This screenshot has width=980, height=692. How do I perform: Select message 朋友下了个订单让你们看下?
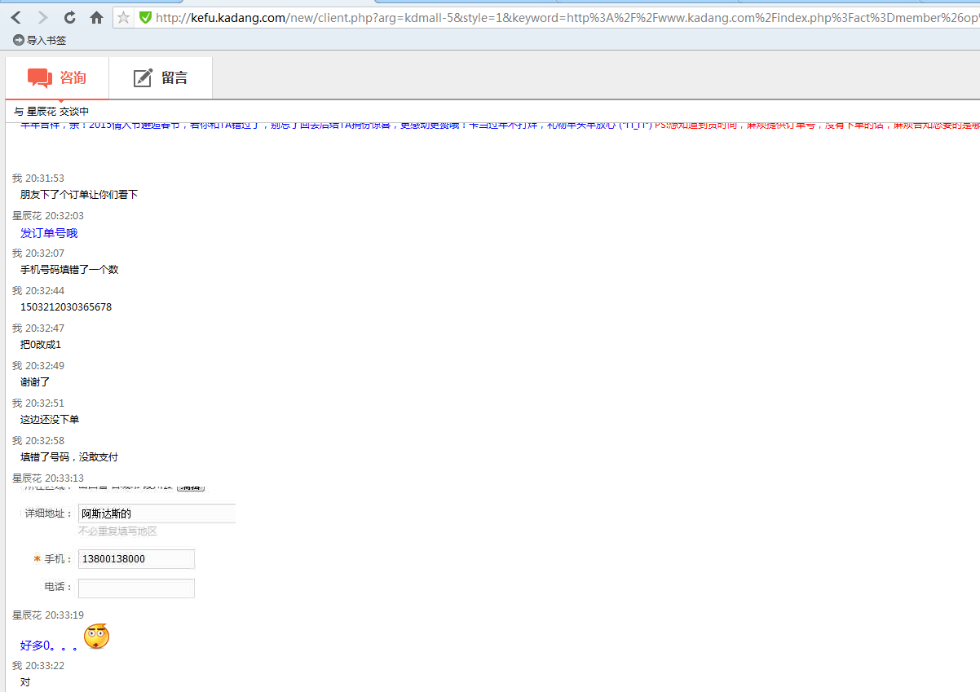click(79, 195)
